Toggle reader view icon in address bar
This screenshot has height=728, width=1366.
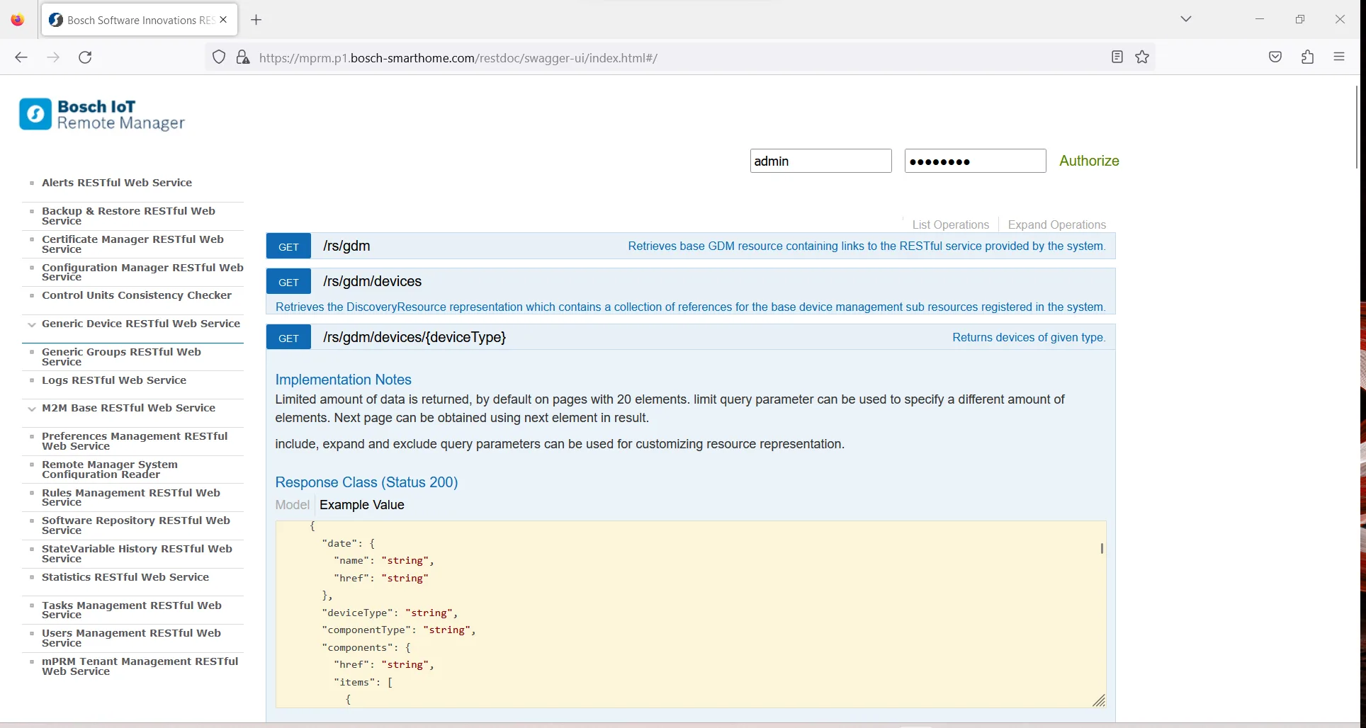tap(1117, 57)
